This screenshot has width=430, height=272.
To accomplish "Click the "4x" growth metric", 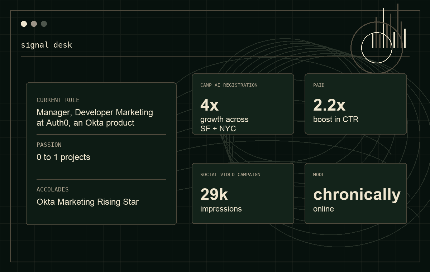I will point(209,105).
